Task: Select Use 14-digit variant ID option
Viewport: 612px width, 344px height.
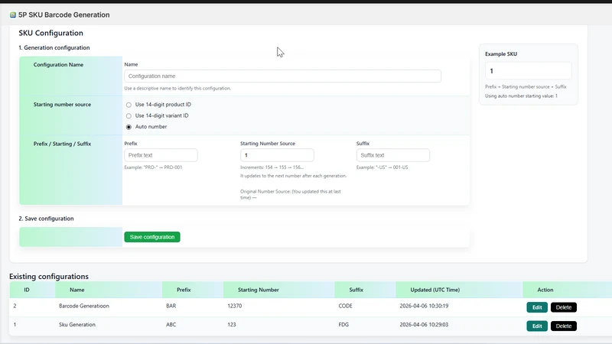Action: tap(129, 116)
